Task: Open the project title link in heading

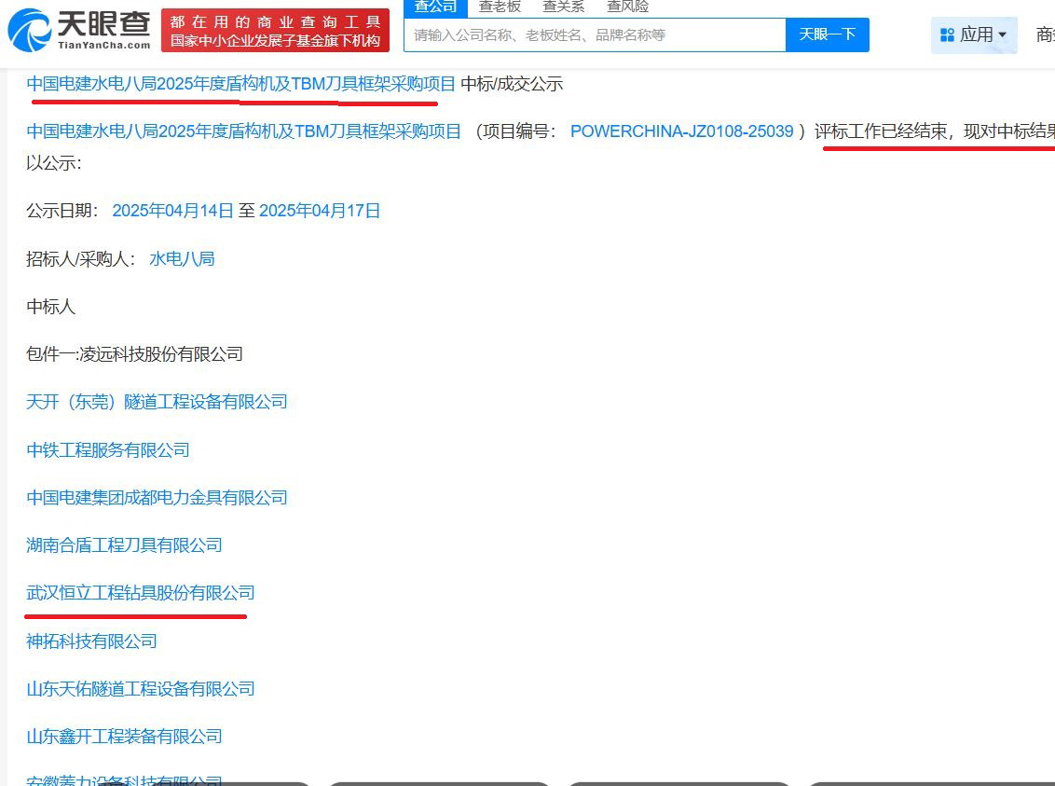Action: pyautogui.click(x=240, y=84)
